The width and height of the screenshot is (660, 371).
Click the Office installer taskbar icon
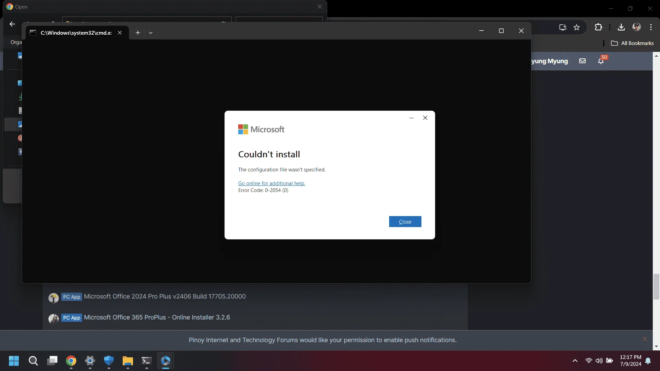165,361
